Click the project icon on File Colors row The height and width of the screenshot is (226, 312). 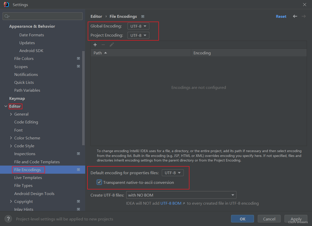tap(79, 58)
